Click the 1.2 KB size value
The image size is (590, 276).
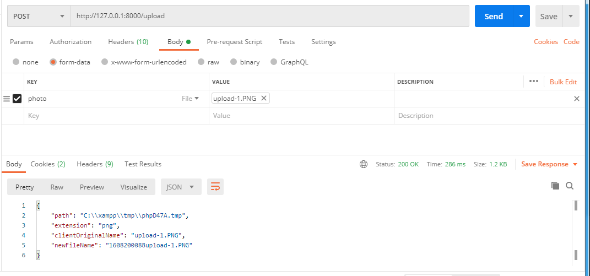[498, 164]
